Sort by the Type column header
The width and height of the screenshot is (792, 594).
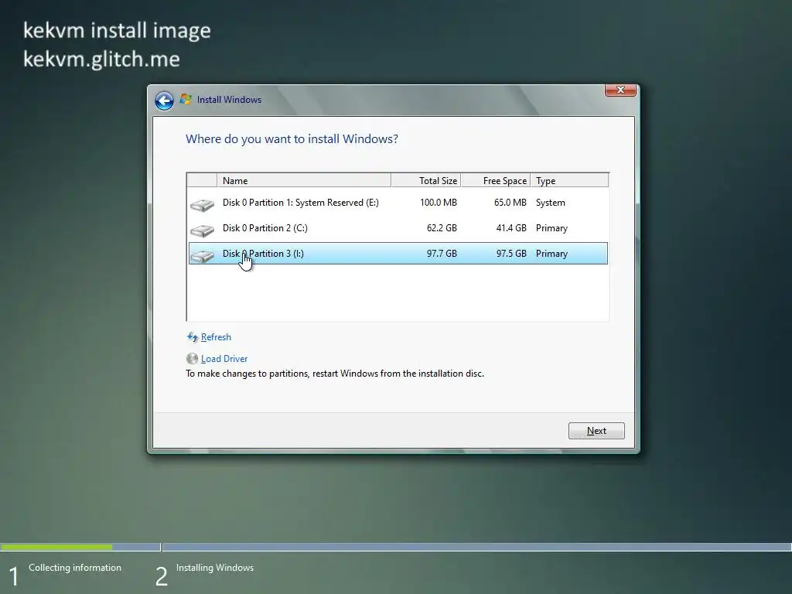coord(569,180)
